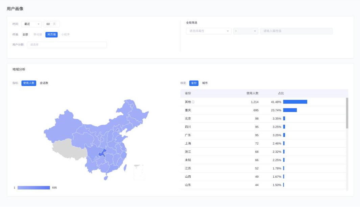The height and width of the screenshot is (207, 360).
Task: Click the 用户画像 page title
Action: 15,9
